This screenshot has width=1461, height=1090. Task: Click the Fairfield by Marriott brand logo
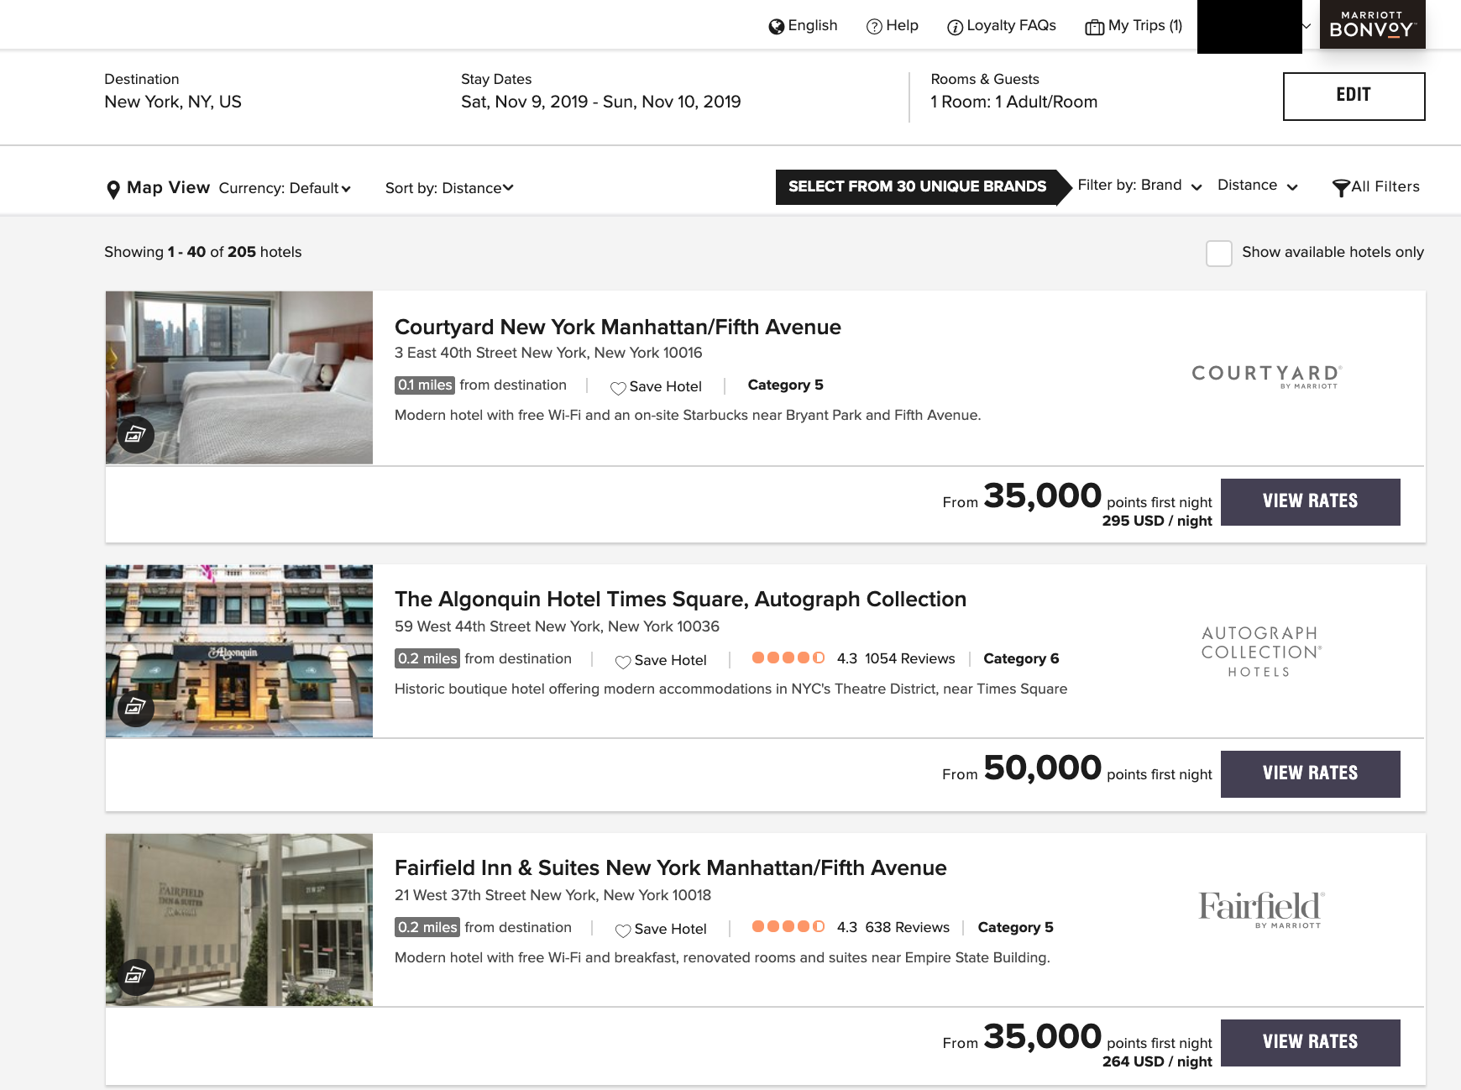1261,909
